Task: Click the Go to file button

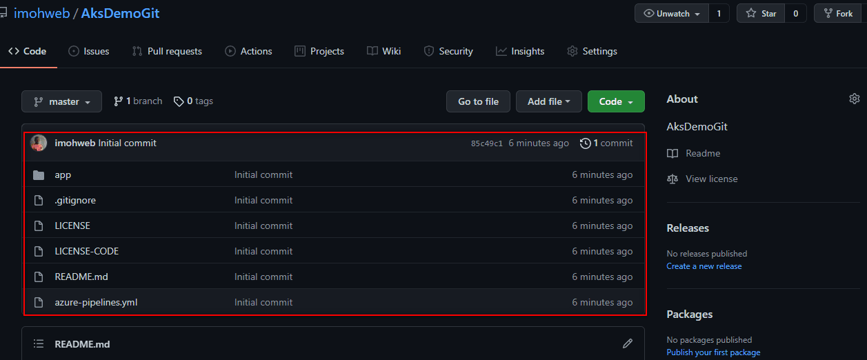Action: [478, 101]
